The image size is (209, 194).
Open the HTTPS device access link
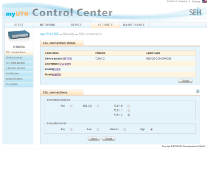(67, 59)
